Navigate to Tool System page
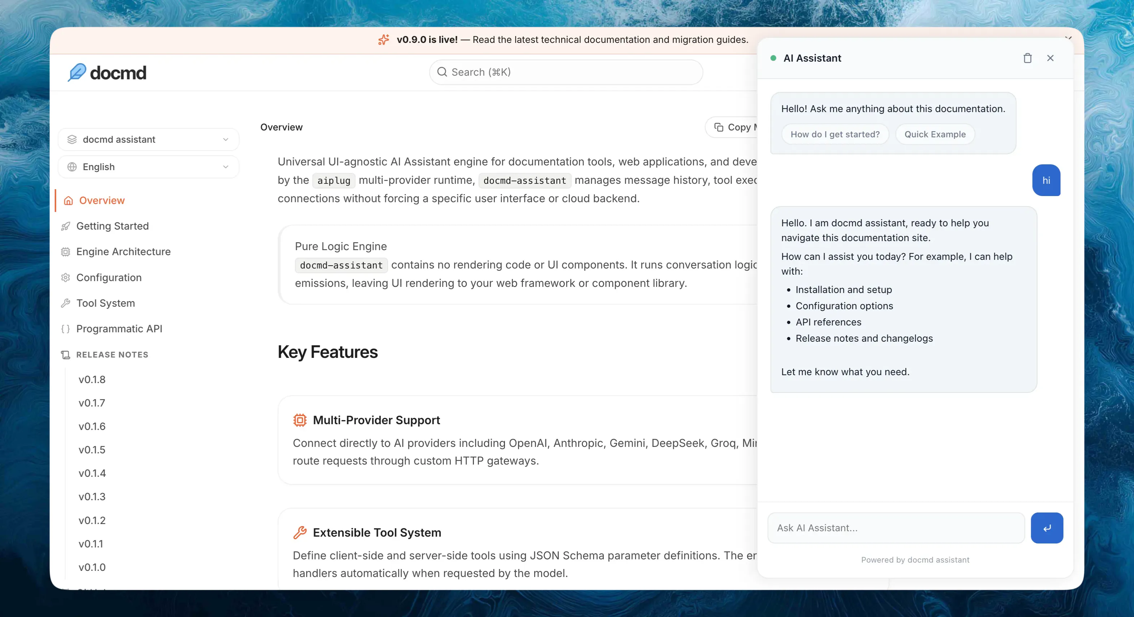This screenshot has width=1134, height=617. coord(106,303)
